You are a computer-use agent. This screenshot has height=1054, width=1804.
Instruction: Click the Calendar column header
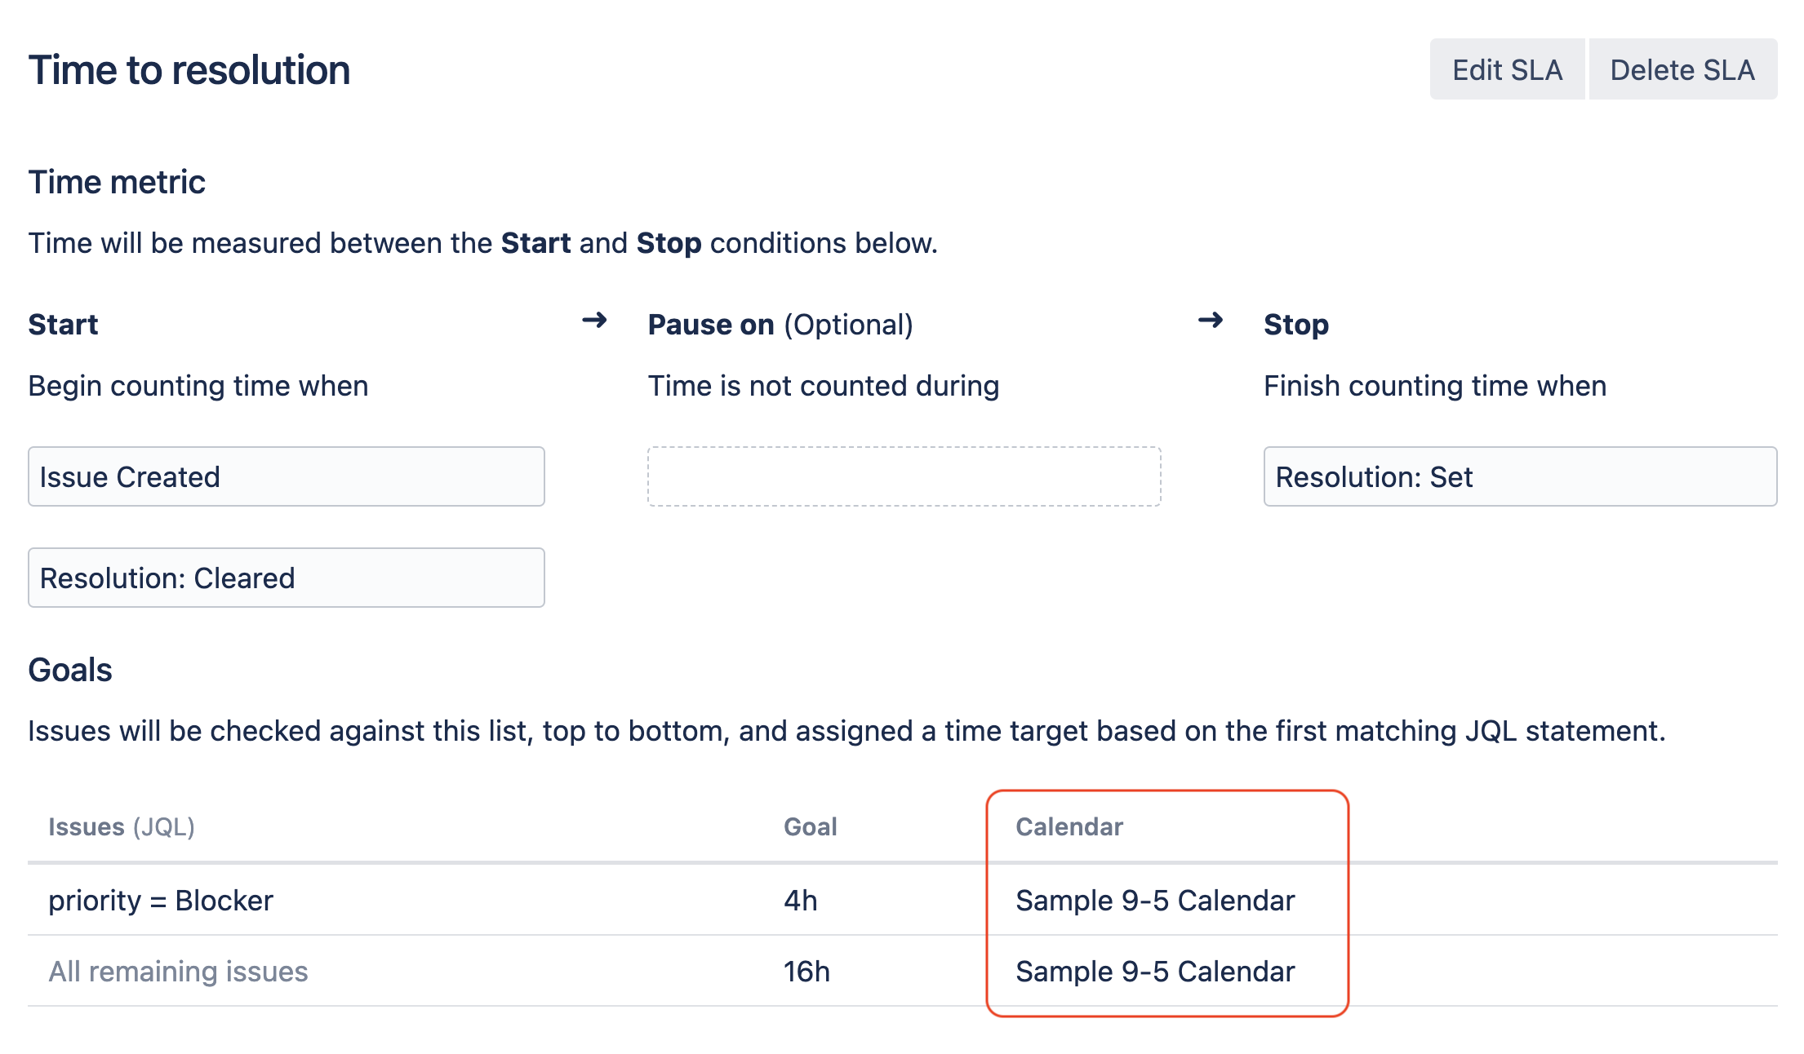[1069, 826]
